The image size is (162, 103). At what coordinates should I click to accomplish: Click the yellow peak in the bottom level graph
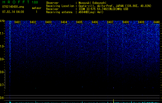(x=113, y=101)
